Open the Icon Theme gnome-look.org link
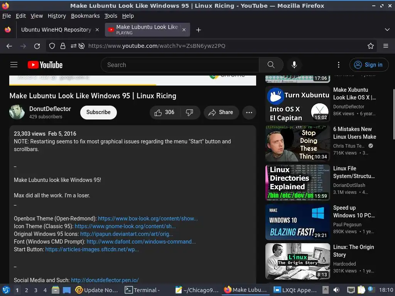Image resolution: width=395 pixels, height=296 pixels. pyautogui.click(x=125, y=226)
